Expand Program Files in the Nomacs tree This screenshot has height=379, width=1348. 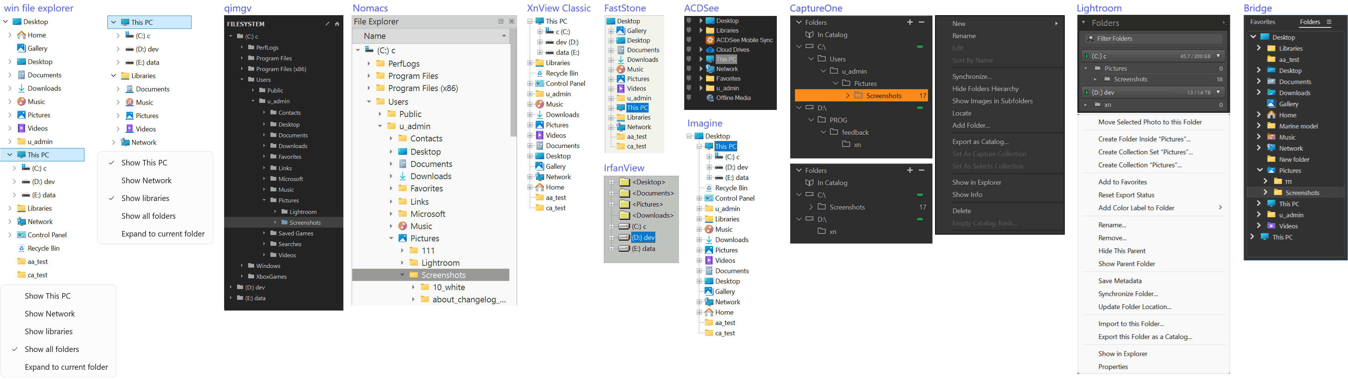point(369,76)
